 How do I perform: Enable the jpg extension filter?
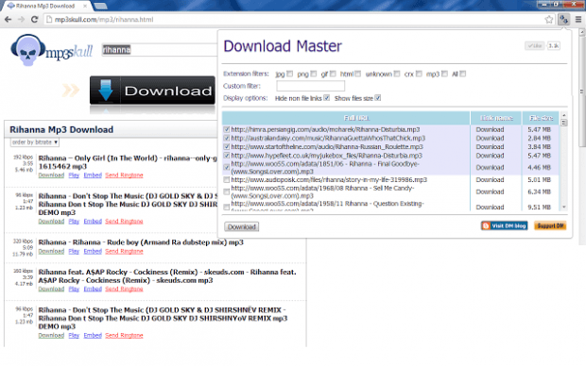pyautogui.click(x=289, y=74)
